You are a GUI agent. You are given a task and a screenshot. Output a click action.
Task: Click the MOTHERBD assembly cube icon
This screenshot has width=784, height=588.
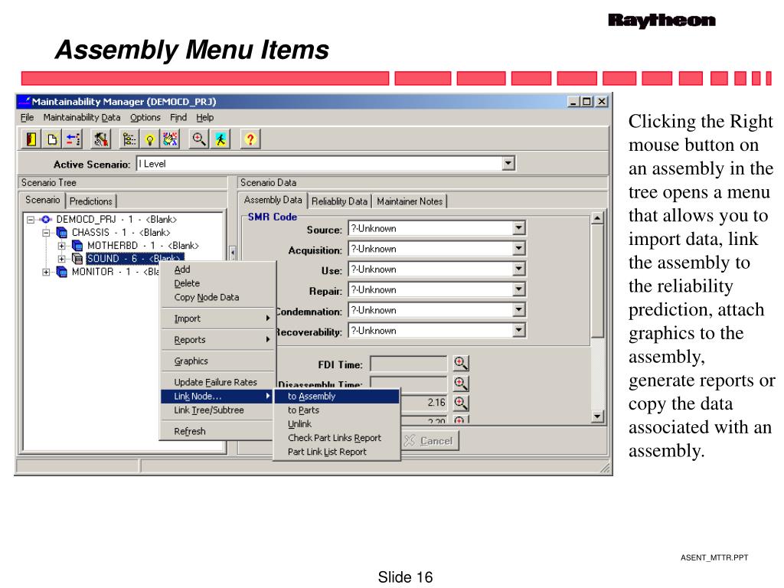tap(77, 246)
